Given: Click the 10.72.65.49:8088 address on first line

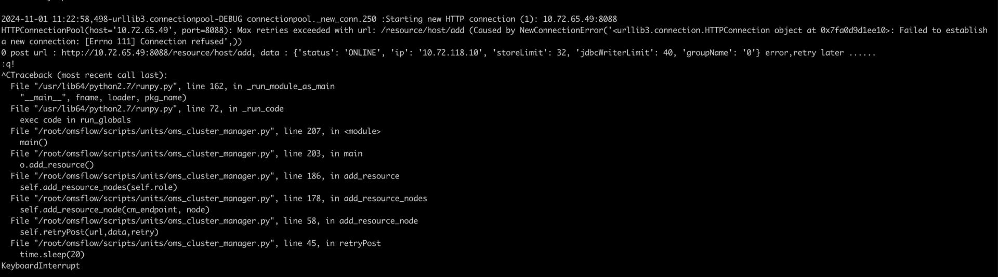Looking at the screenshot, I should pyautogui.click(x=580, y=19).
